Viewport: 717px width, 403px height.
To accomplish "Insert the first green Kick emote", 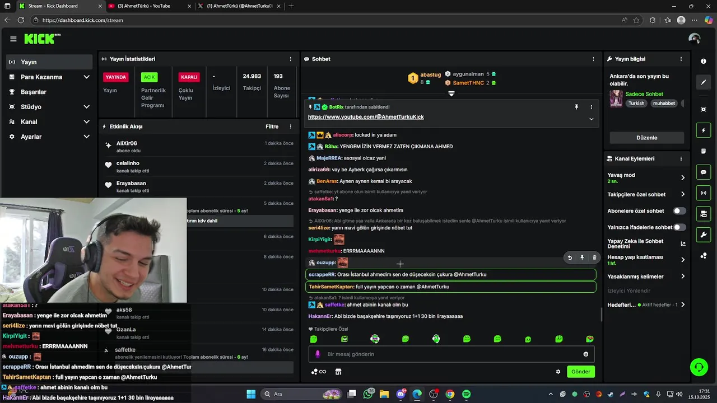I will pyautogui.click(x=314, y=339).
